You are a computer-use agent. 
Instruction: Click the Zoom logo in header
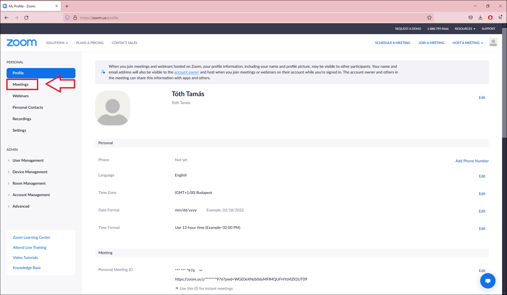(22, 43)
